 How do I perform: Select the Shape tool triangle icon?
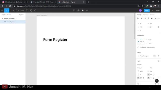[17, 10]
